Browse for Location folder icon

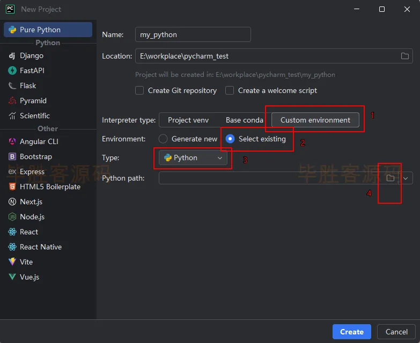405,56
